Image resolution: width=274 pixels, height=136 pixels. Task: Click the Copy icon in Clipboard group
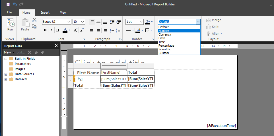coord(34,26)
